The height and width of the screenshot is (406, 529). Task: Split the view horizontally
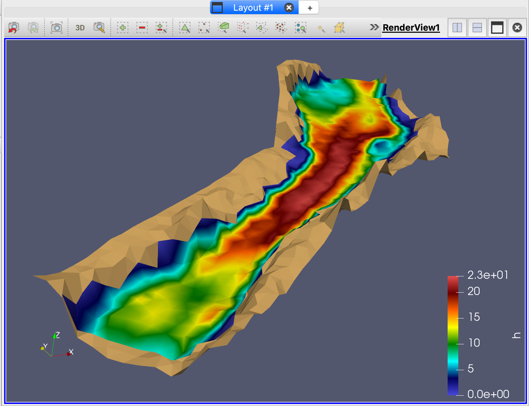[457, 28]
